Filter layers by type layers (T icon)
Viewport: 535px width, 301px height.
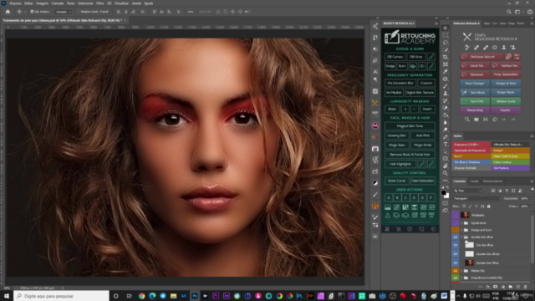pyautogui.click(x=507, y=191)
